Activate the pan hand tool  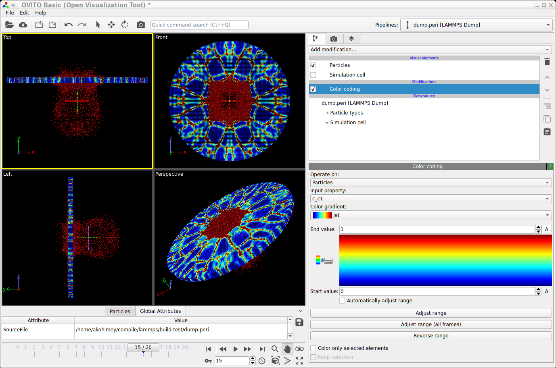coord(287,349)
